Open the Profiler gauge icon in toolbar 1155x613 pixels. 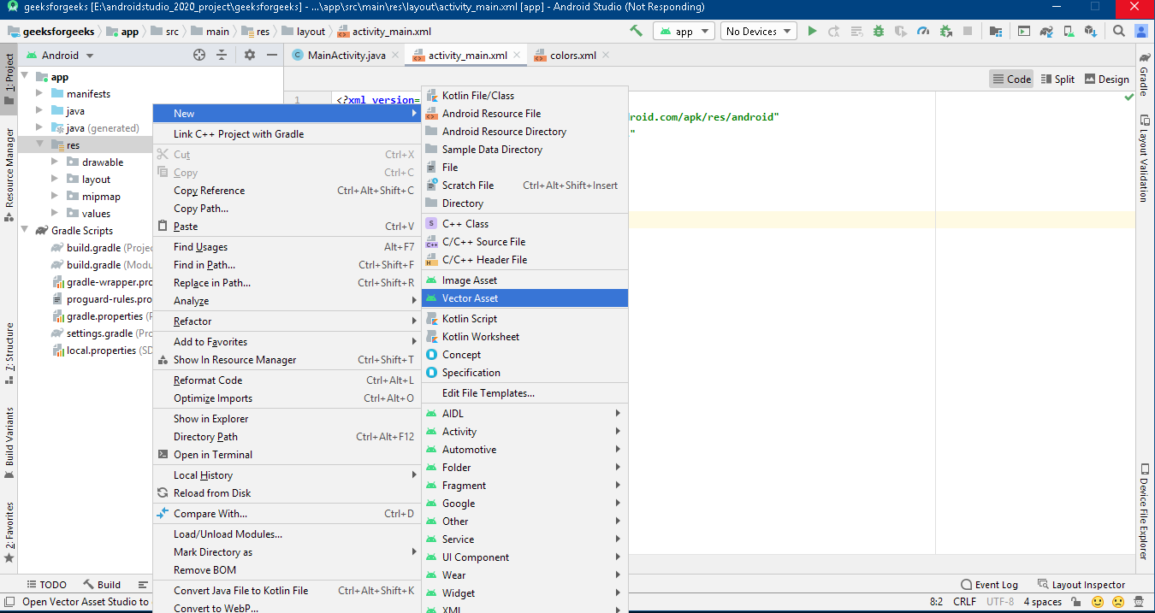tap(923, 31)
